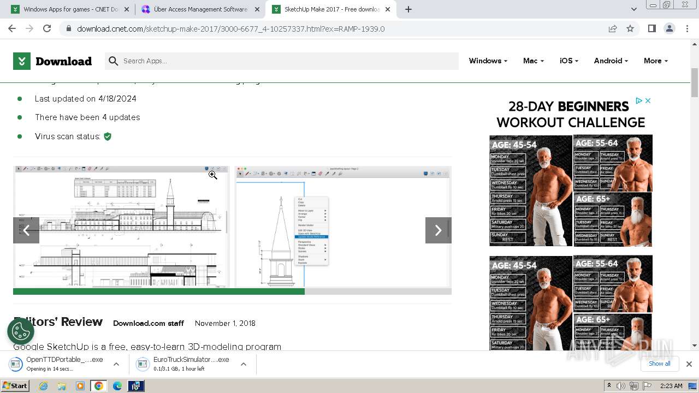Screen dimensions: 699x393
Task: Open the Windows Start menu
Action: tap(15, 386)
